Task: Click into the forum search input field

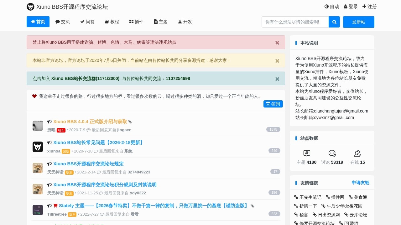Action: (295, 22)
